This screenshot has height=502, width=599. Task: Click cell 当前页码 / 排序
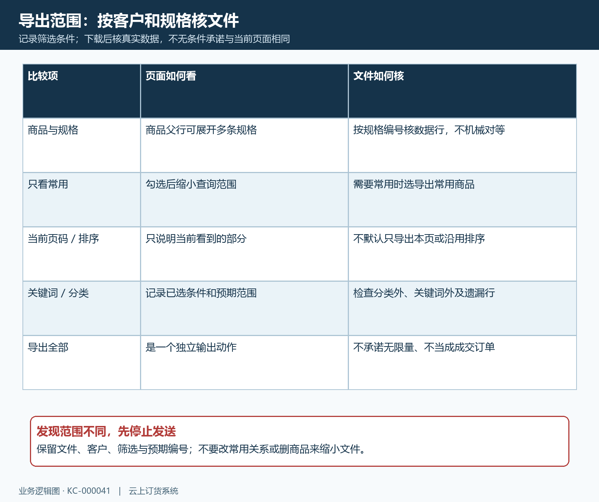pyautogui.click(x=82, y=254)
